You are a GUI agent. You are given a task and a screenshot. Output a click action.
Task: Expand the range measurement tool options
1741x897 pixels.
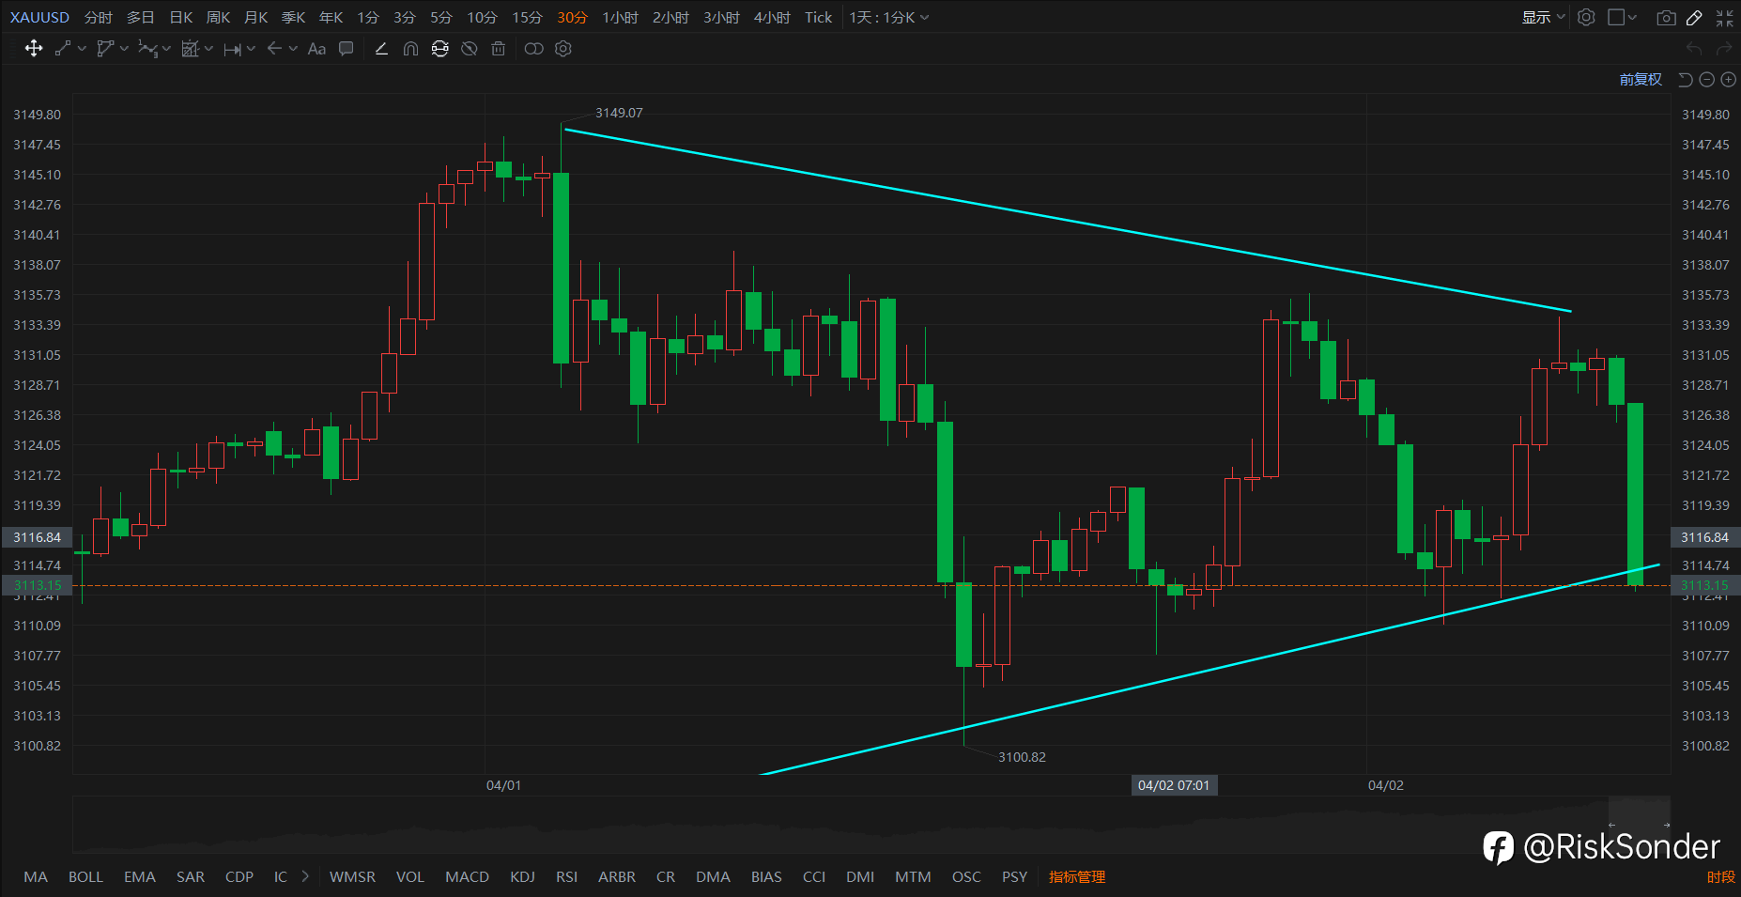point(252,49)
